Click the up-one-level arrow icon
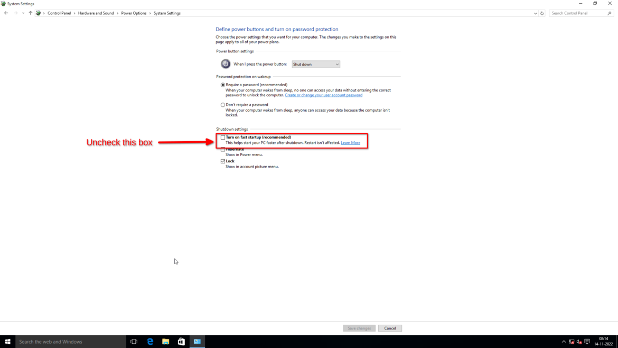 (30, 13)
